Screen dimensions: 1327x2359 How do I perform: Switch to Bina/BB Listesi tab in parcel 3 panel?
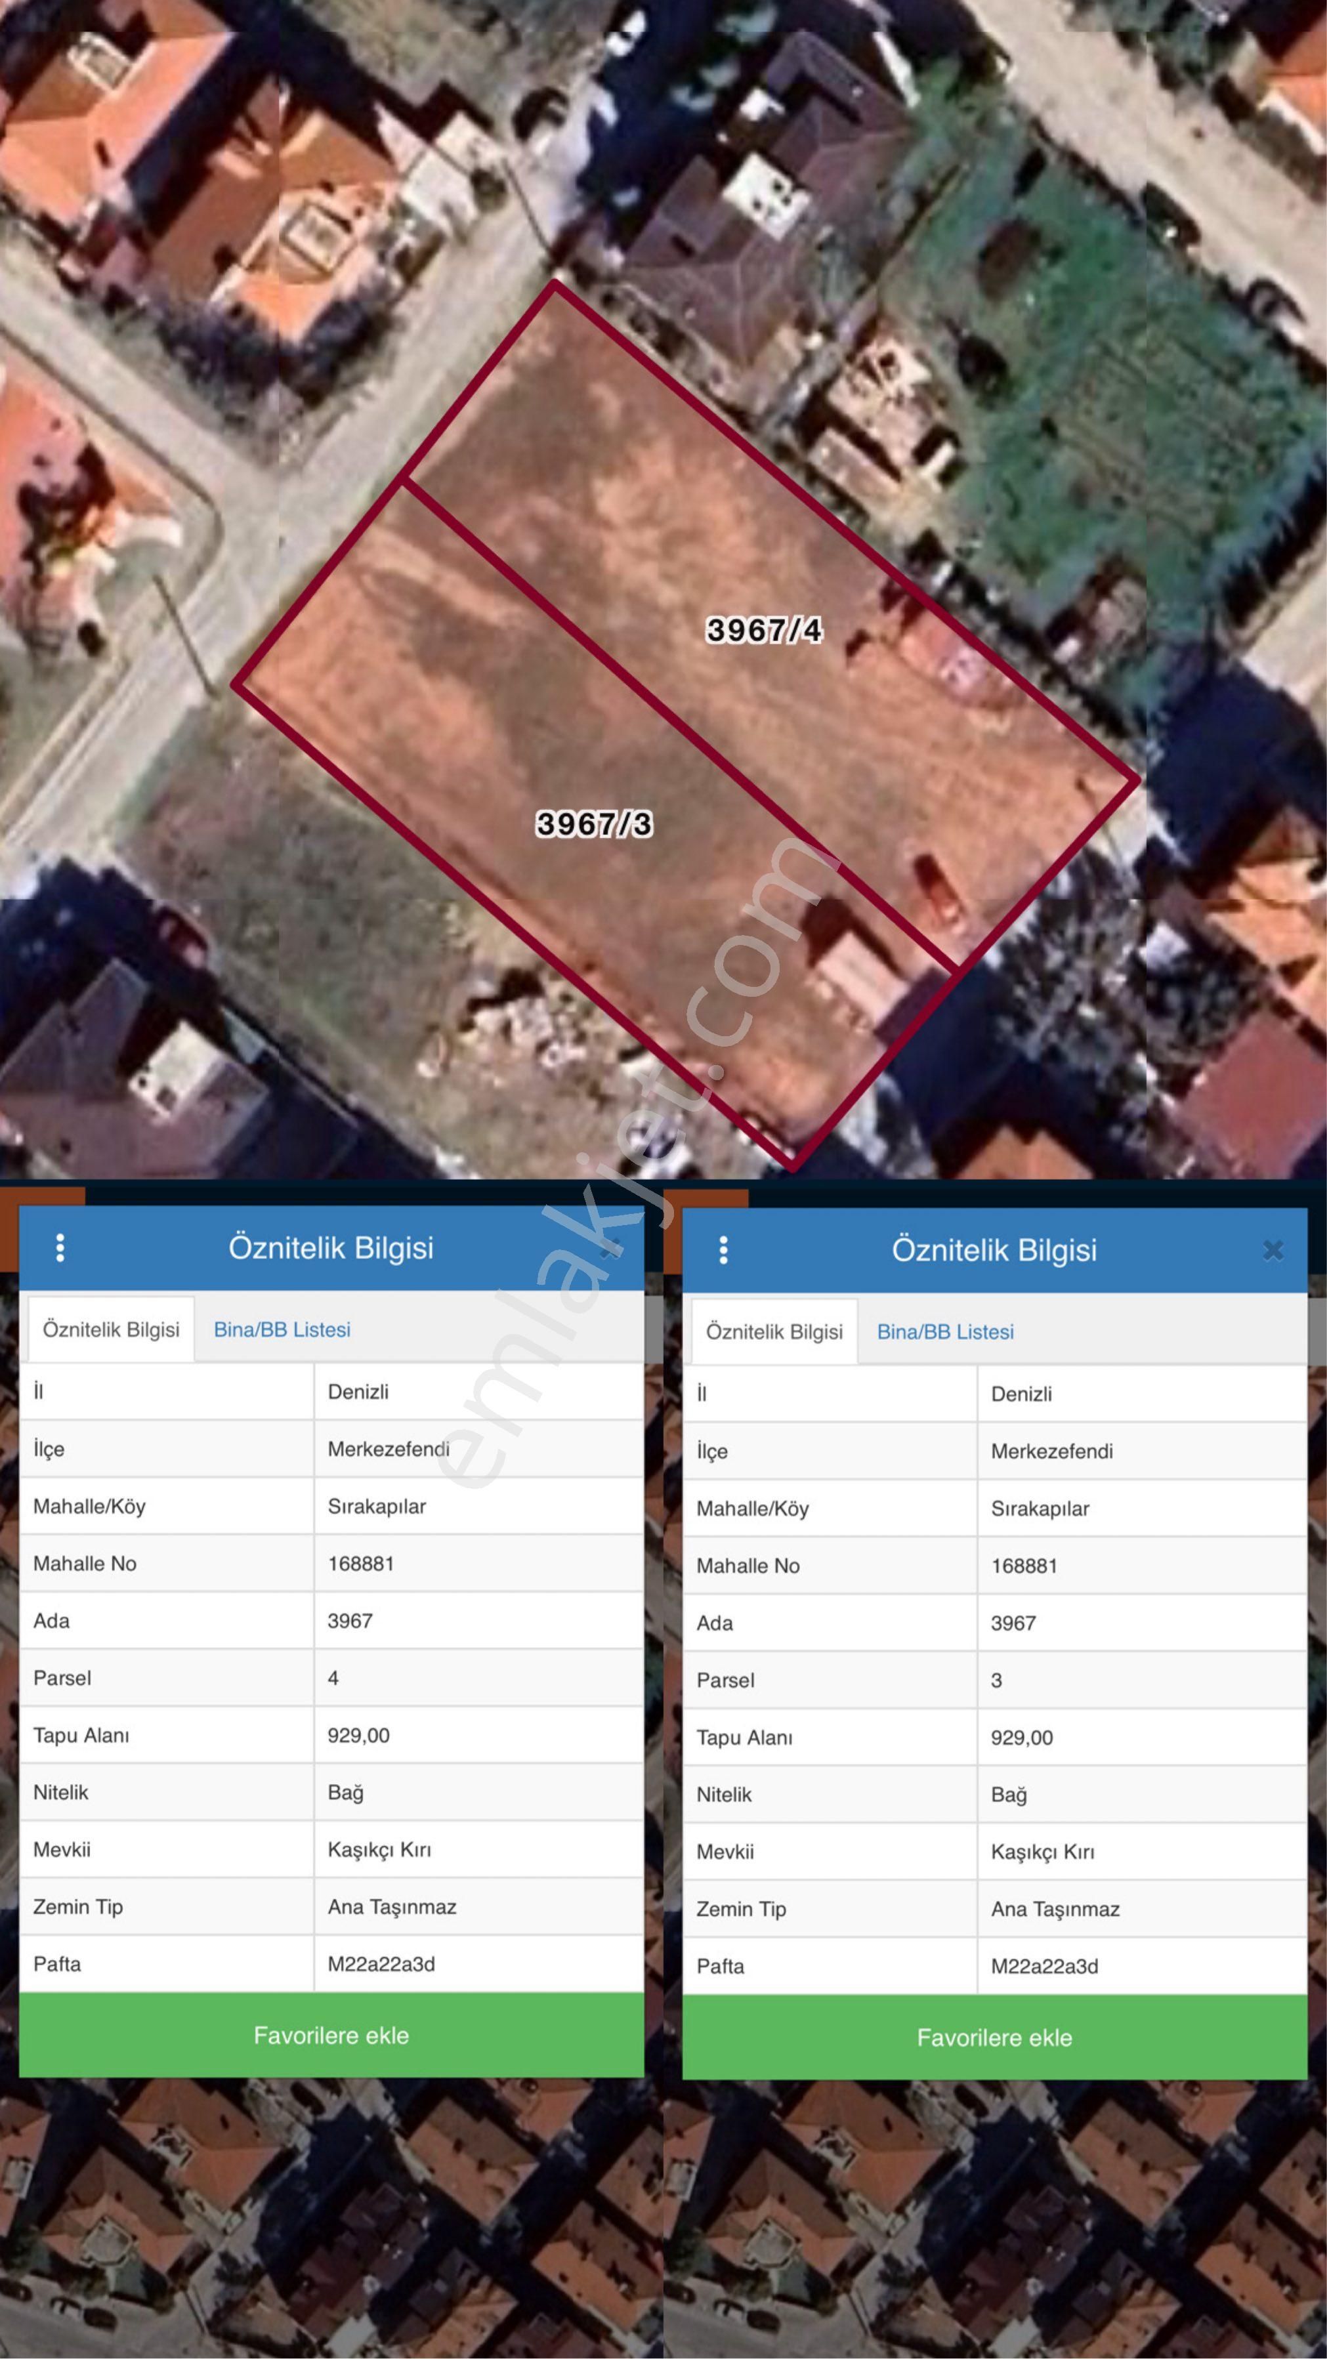[x=945, y=1333]
